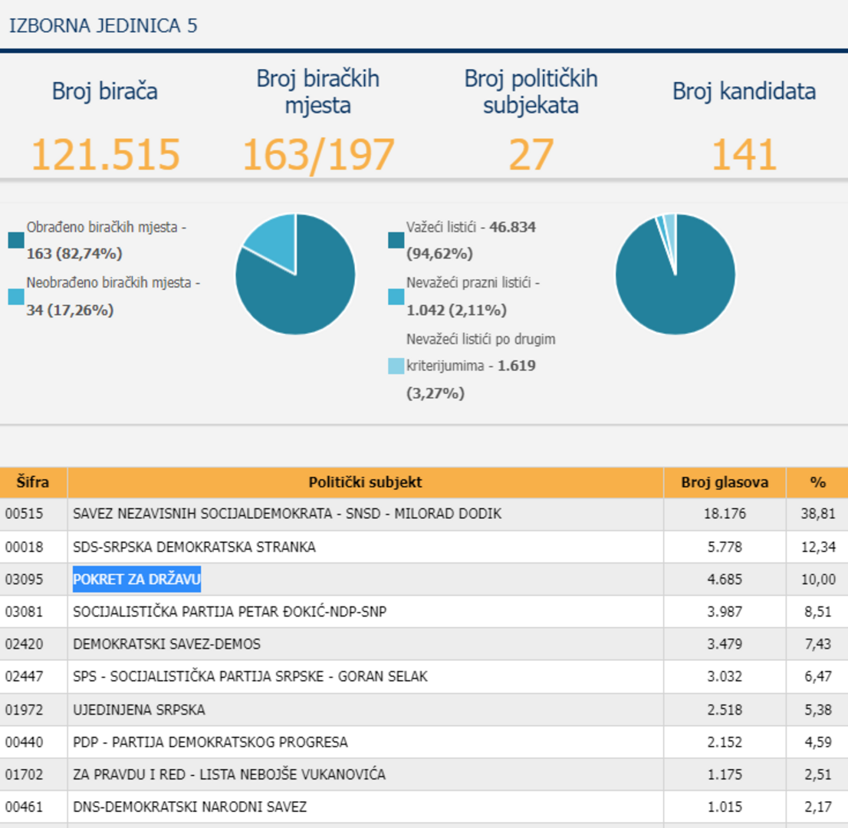Click the Šifra column header
The width and height of the screenshot is (848, 828).
tap(33, 482)
